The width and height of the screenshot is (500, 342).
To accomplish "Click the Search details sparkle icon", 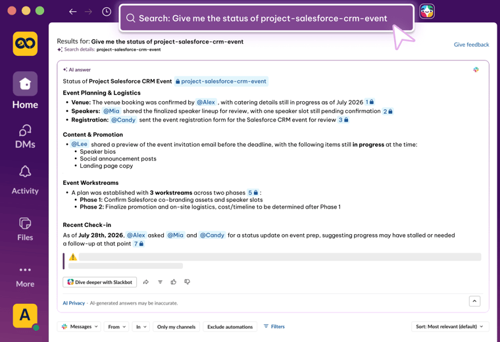I will tap(60, 49).
